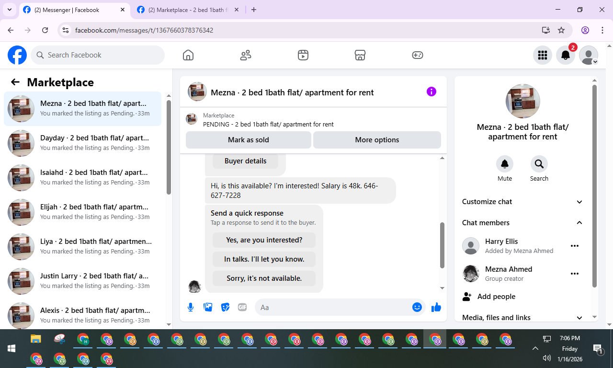
Task: Send quick reply In talks. I'll let you know.
Action: 264,259
